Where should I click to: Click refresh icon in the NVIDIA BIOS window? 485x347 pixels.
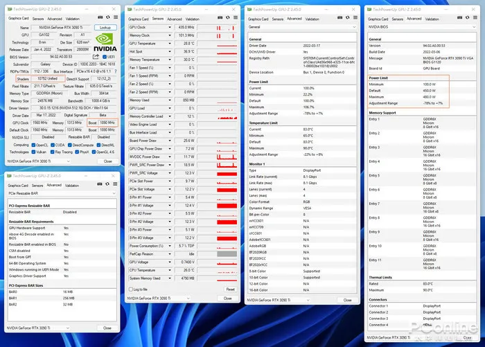[468, 17]
